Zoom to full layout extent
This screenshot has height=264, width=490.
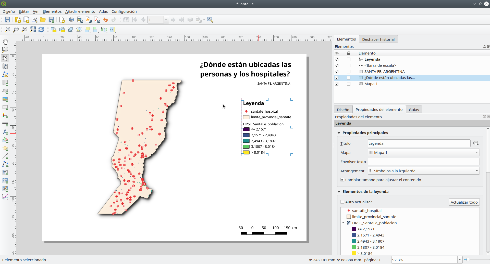pos(33,30)
